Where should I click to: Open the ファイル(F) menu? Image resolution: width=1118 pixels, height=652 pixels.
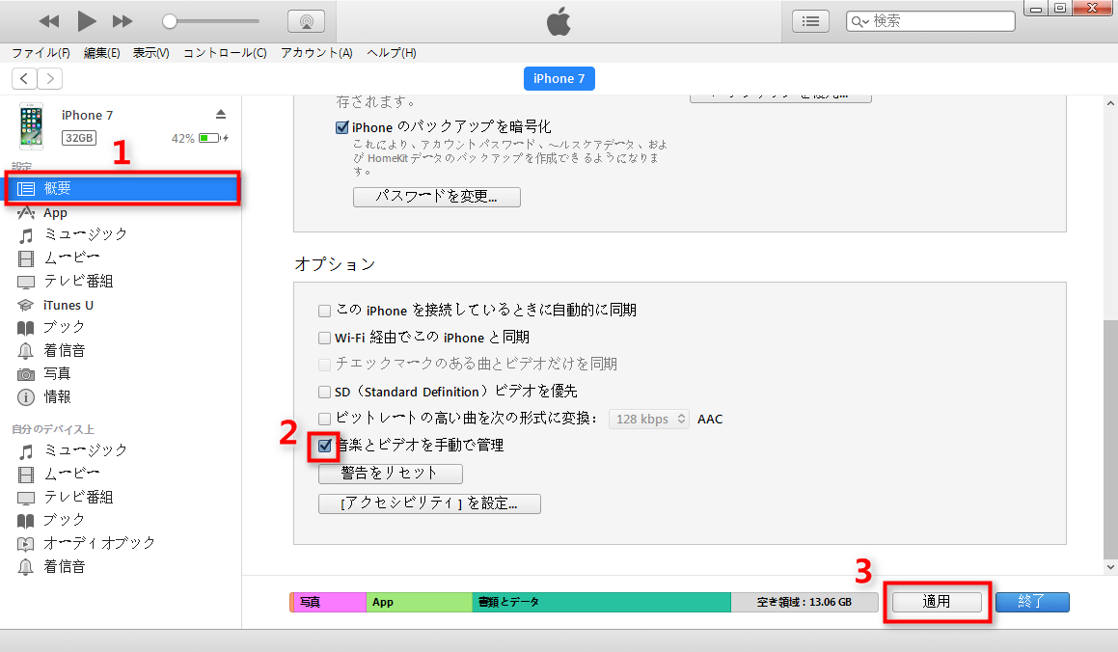click(41, 53)
